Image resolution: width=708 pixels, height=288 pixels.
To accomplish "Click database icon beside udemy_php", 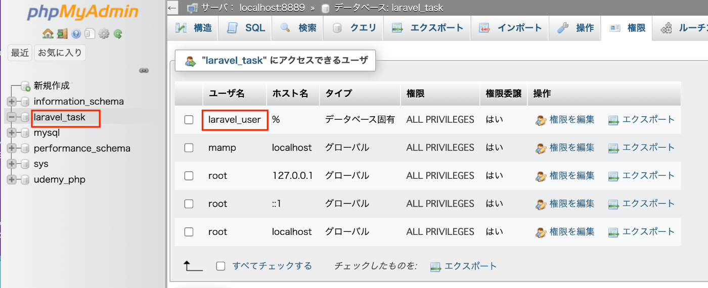I will click(x=24, y=179).
